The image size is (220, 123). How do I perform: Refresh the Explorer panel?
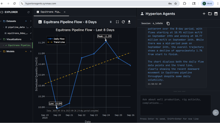coord(28,12)
